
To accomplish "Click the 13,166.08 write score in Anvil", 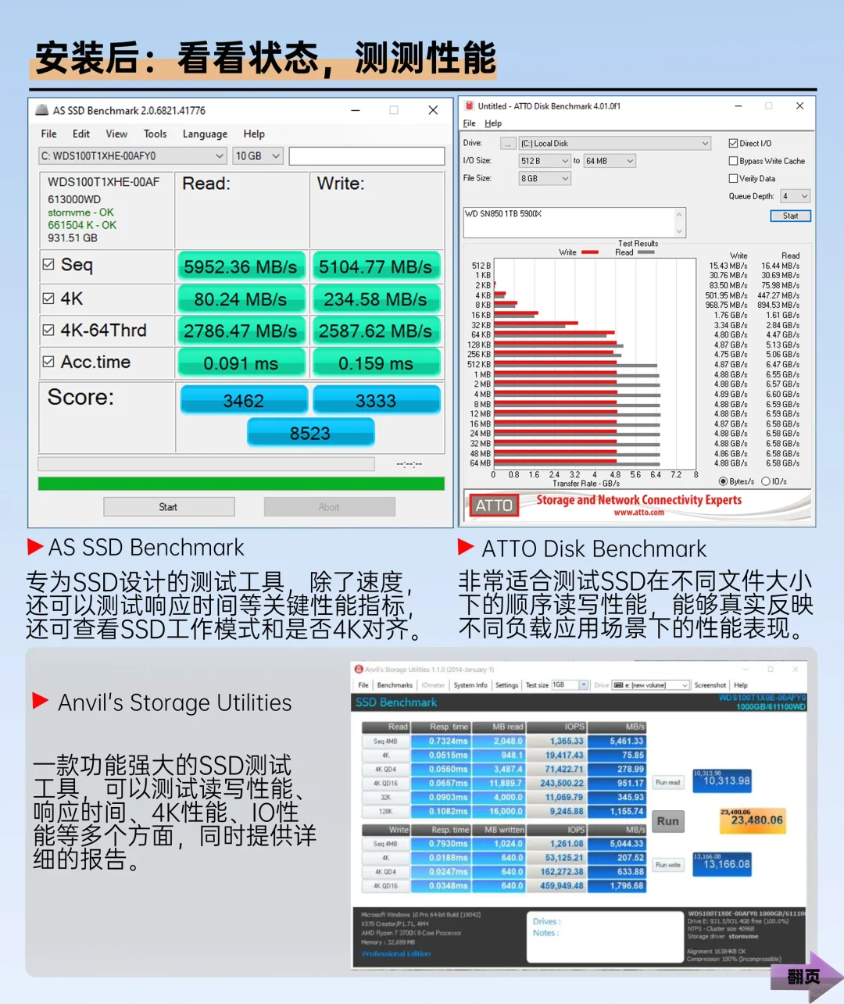I will (722, 864).
